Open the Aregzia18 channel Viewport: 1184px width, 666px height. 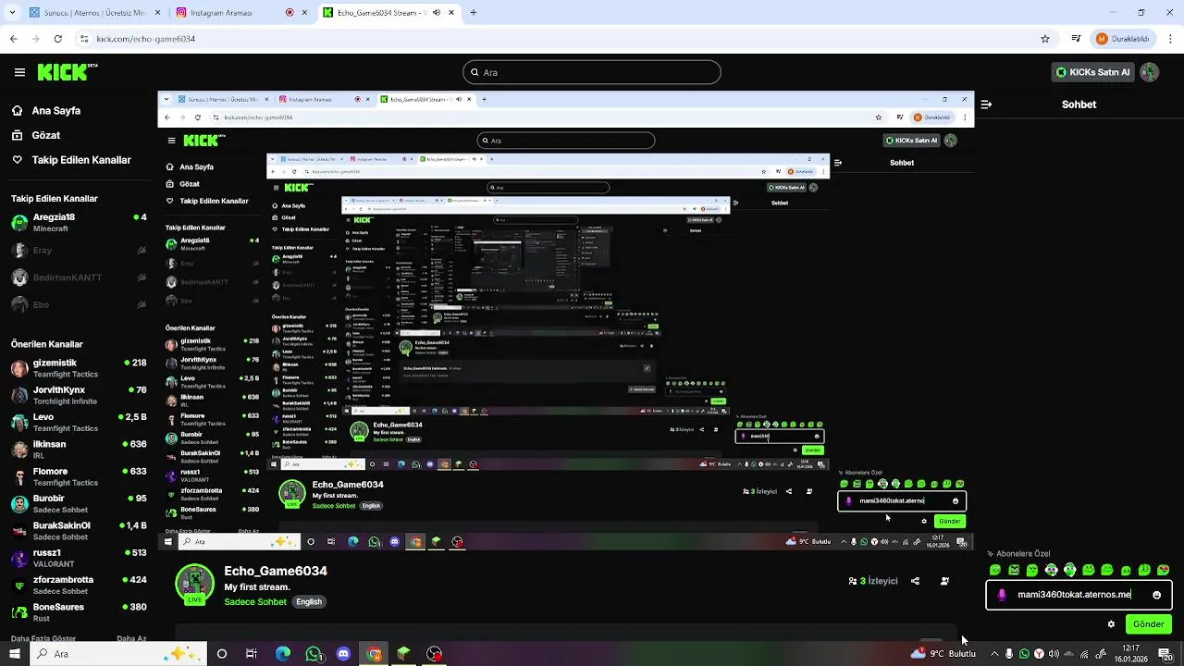(x=79, y=222)
